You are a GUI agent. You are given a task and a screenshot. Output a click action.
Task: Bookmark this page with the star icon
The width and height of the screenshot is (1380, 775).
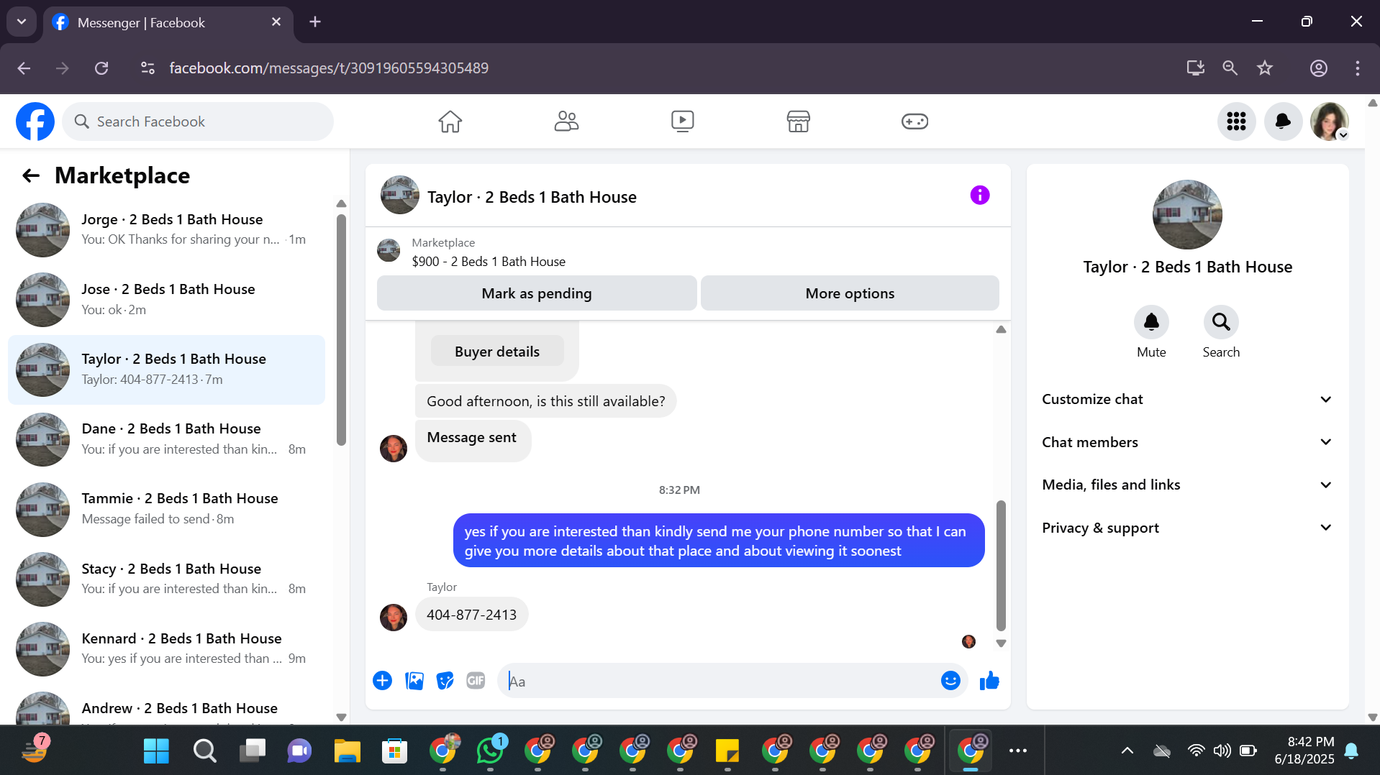1265,68
